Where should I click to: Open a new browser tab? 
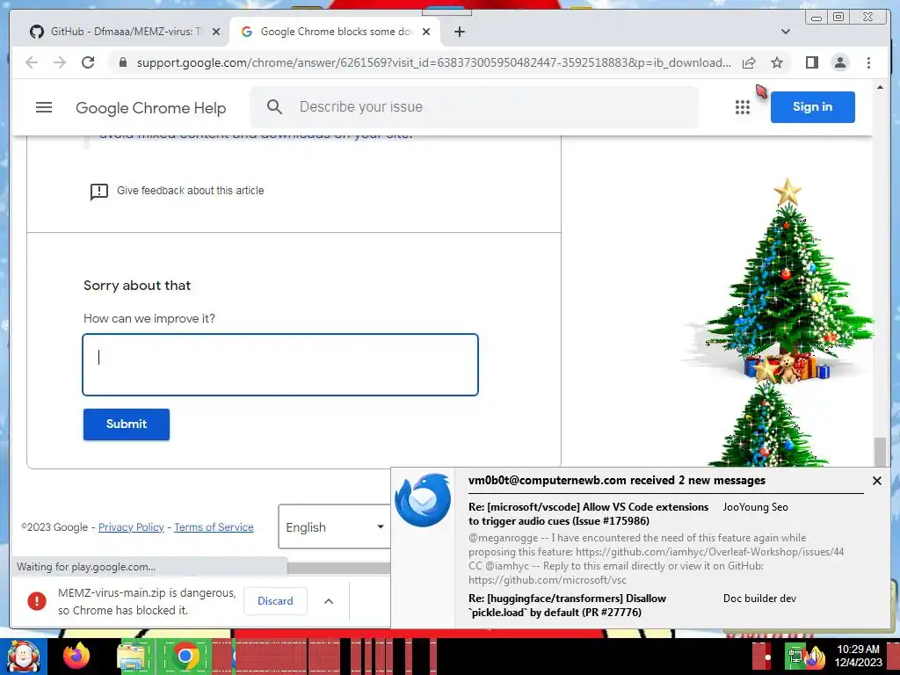coord(459,32)
